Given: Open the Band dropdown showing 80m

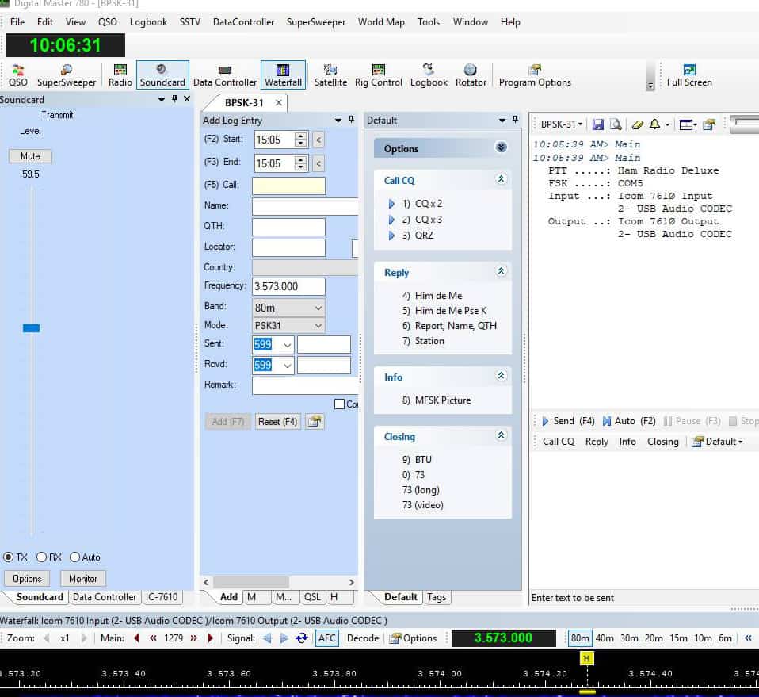Looking at the screenshot, I should pyautogui.click(x=288, y=308).
